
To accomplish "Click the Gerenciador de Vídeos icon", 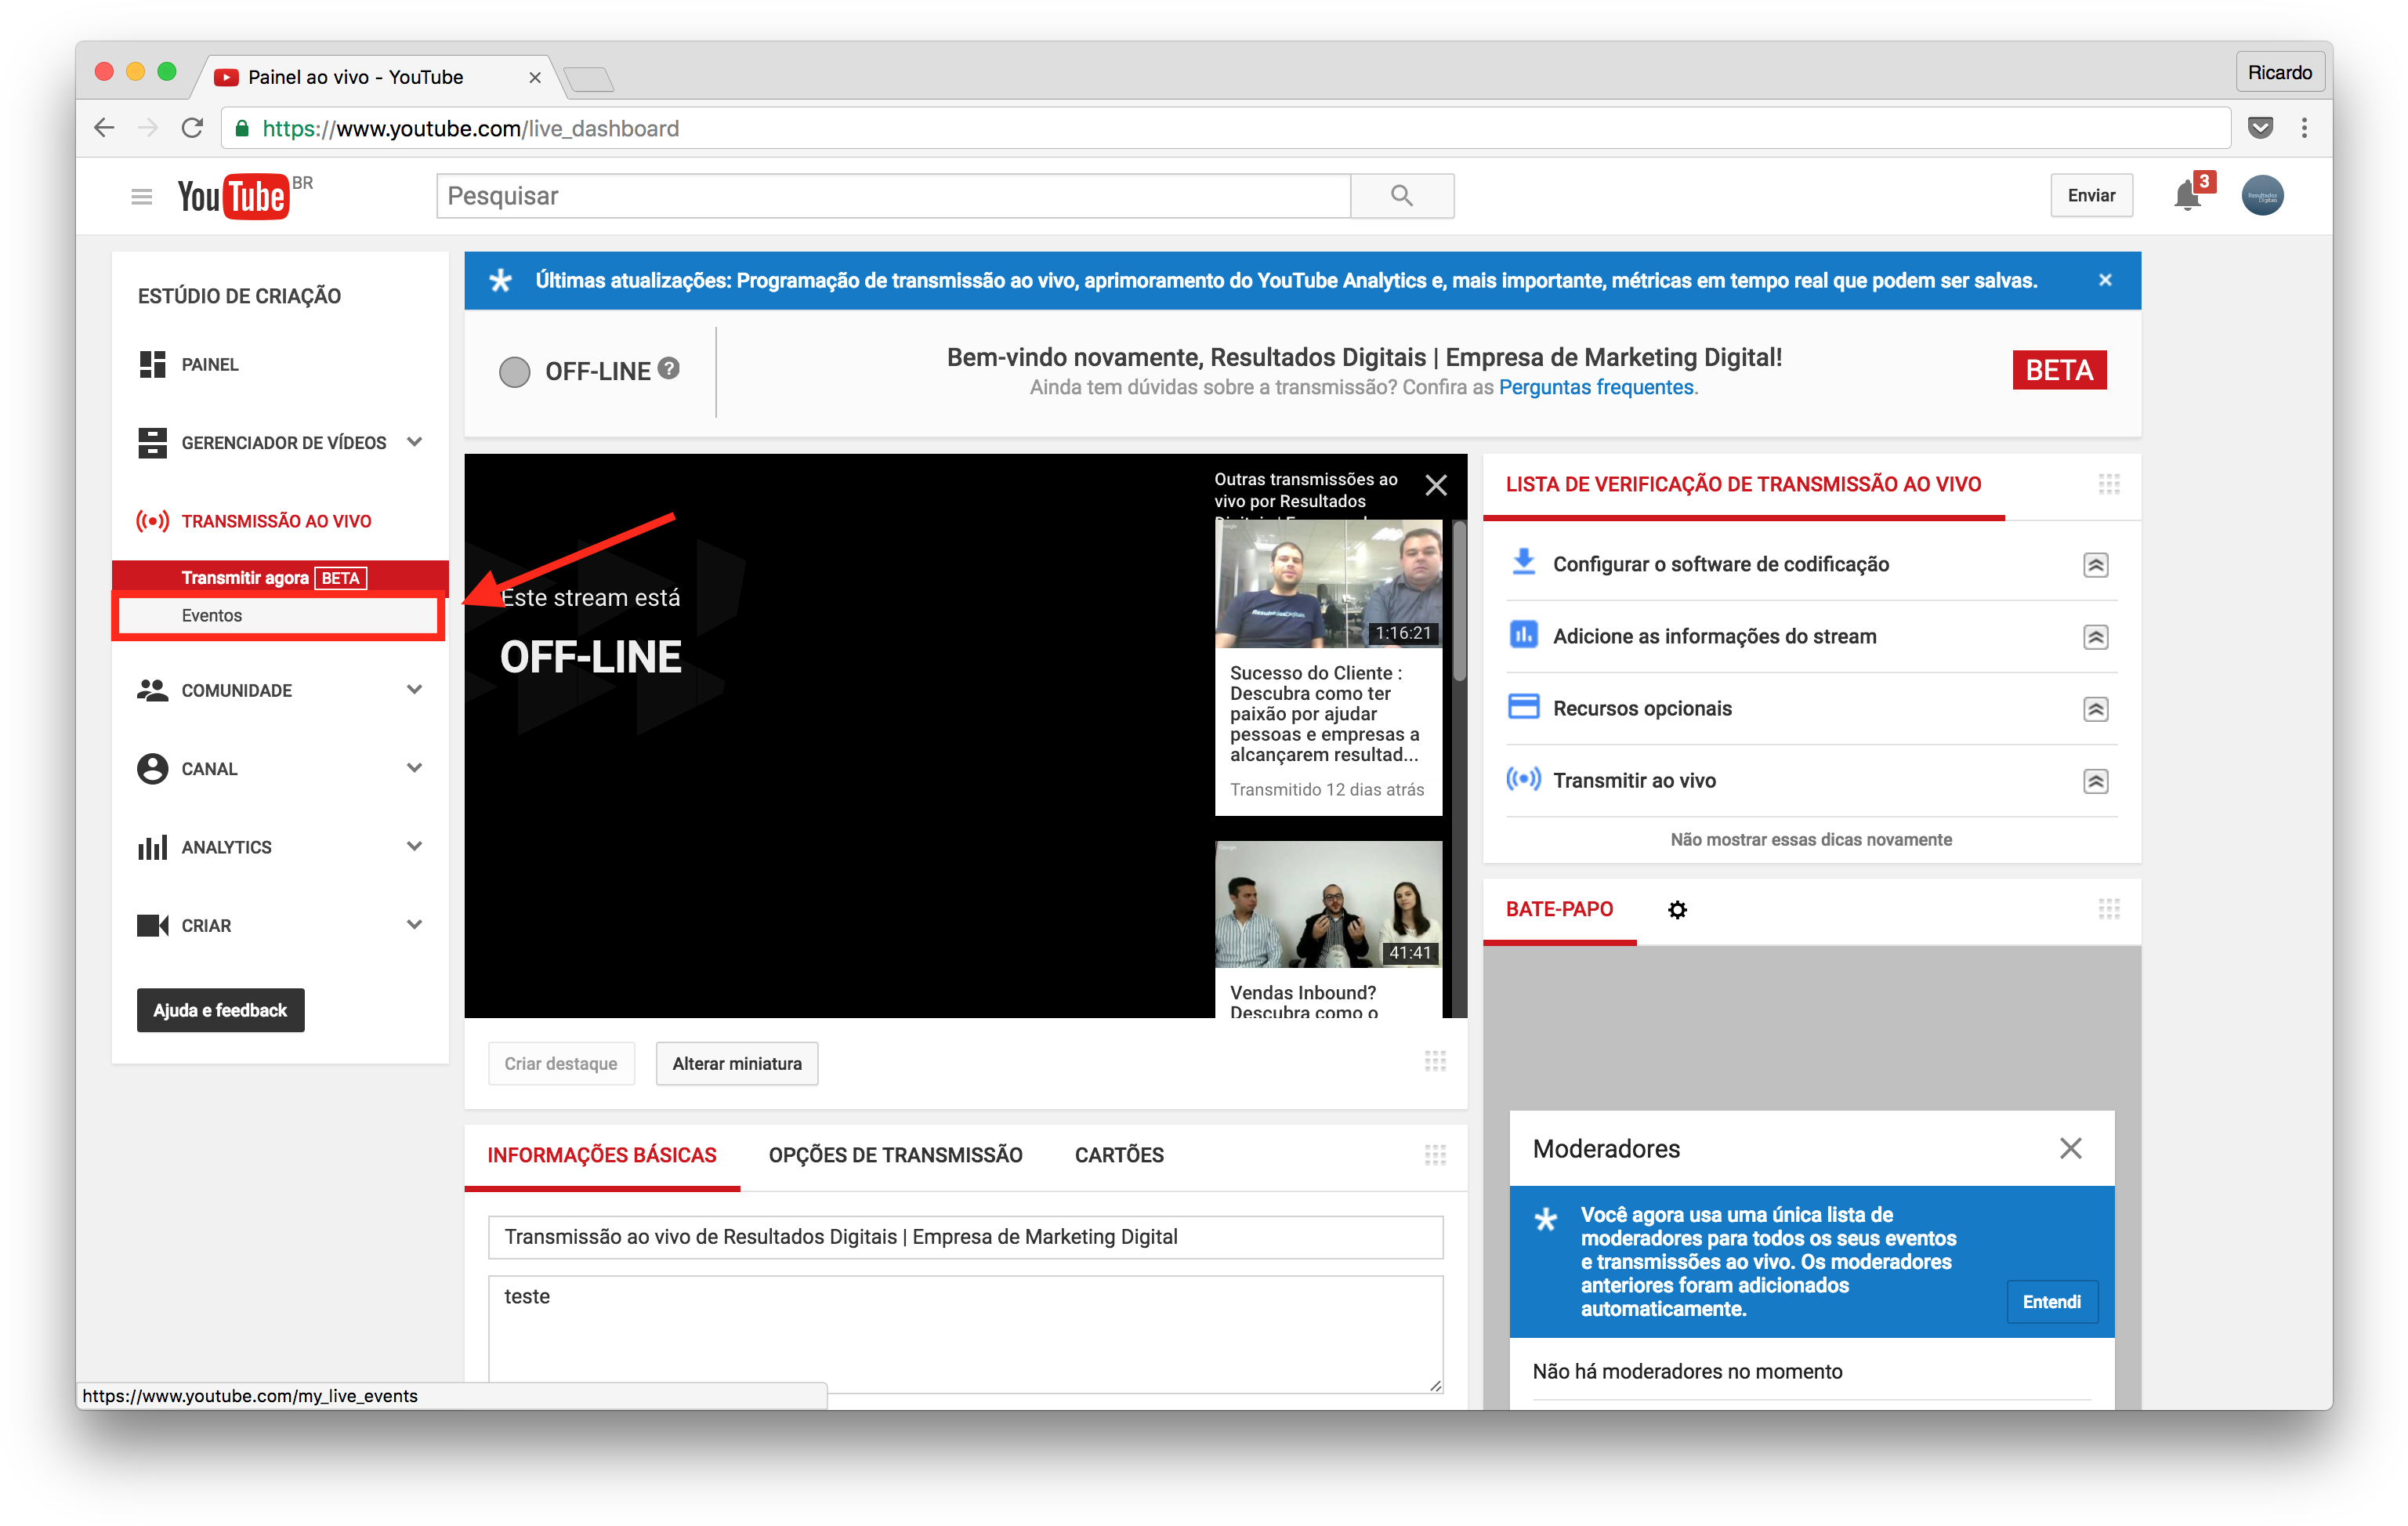I will point(152,442).
